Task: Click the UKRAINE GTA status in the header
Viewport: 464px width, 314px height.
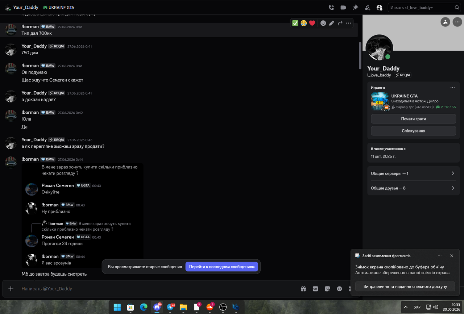Action: [58, 7]
